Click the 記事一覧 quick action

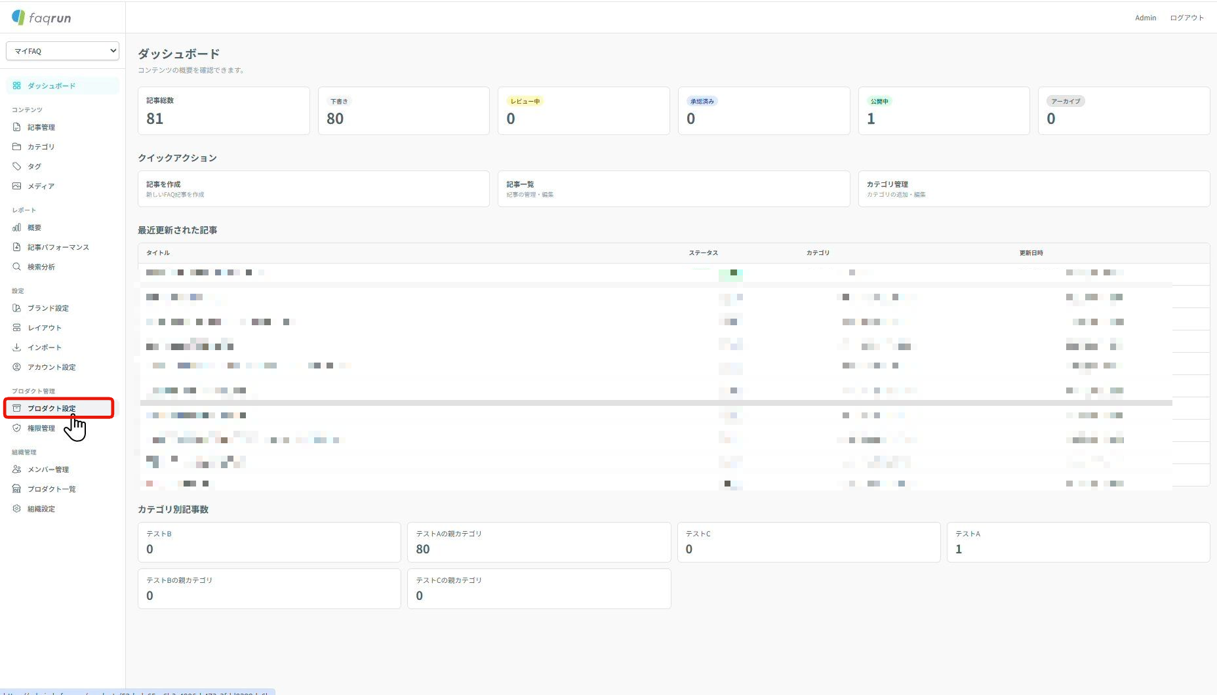click(674, 189)
